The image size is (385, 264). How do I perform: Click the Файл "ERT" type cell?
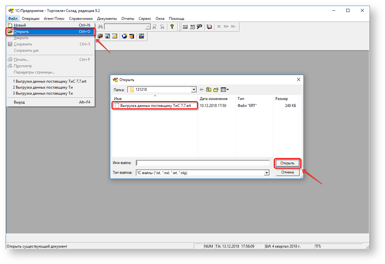click(247, 106)
